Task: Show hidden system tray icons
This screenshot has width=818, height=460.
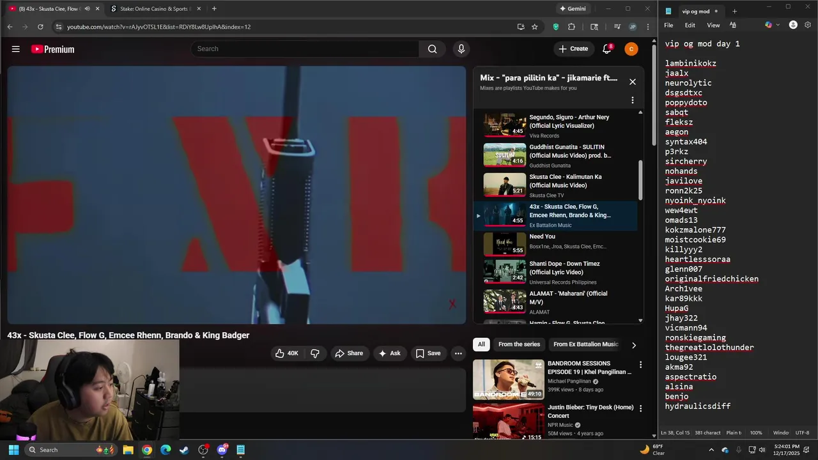Action: [711, 450]
